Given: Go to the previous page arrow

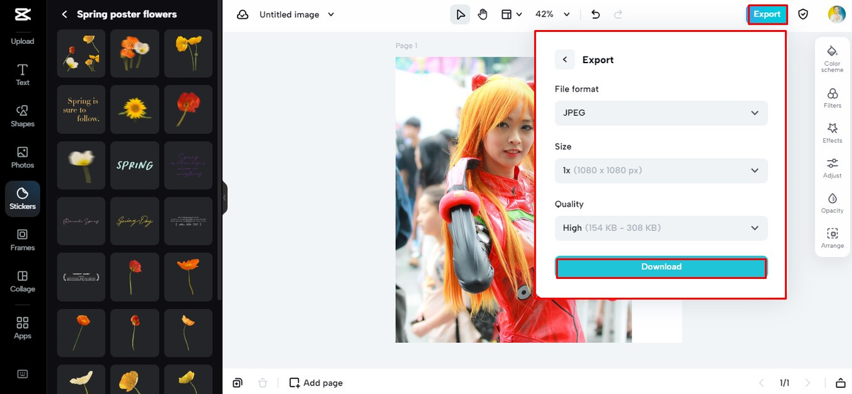Looking at the screenshot, I should pos(761,383).
